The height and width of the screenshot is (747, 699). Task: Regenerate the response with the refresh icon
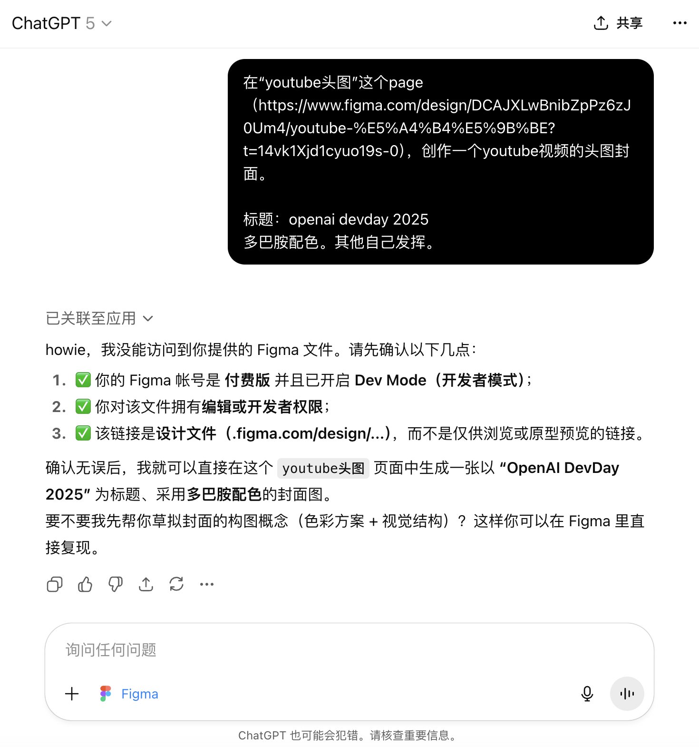pos(176,584)
